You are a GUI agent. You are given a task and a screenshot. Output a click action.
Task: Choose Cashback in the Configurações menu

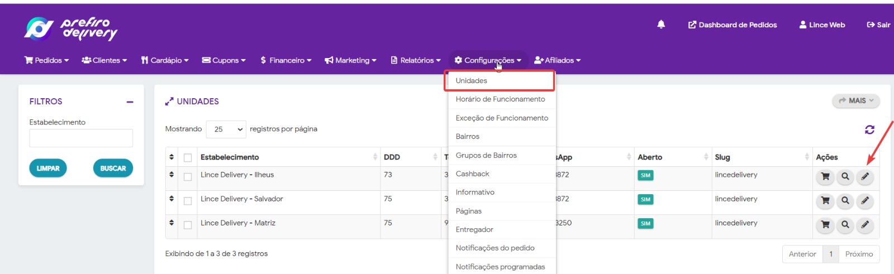click(472, 174)
